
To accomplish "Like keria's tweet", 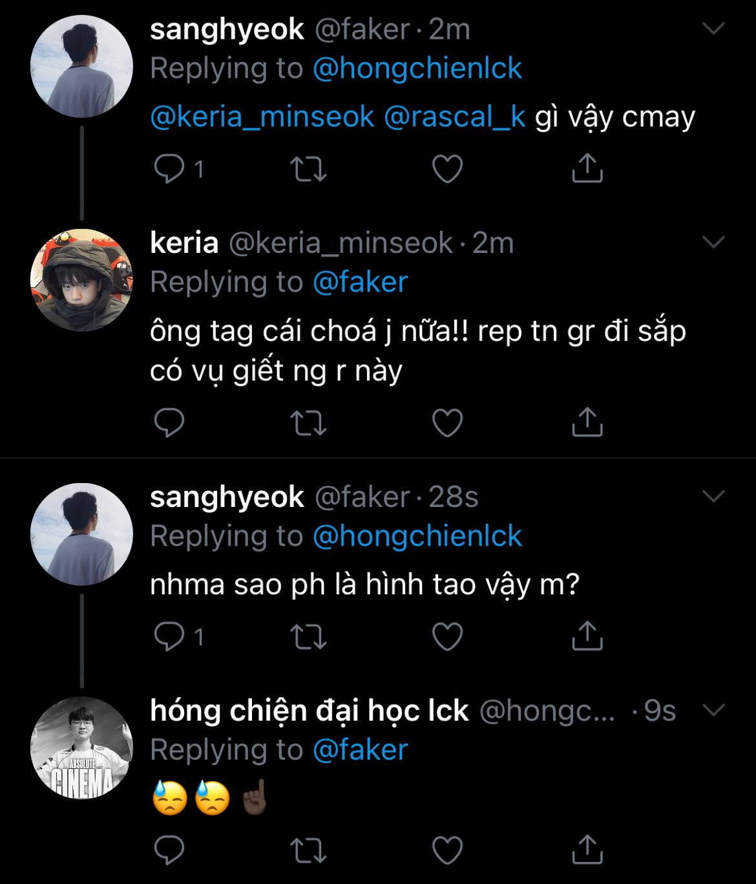I will [447, 423].
